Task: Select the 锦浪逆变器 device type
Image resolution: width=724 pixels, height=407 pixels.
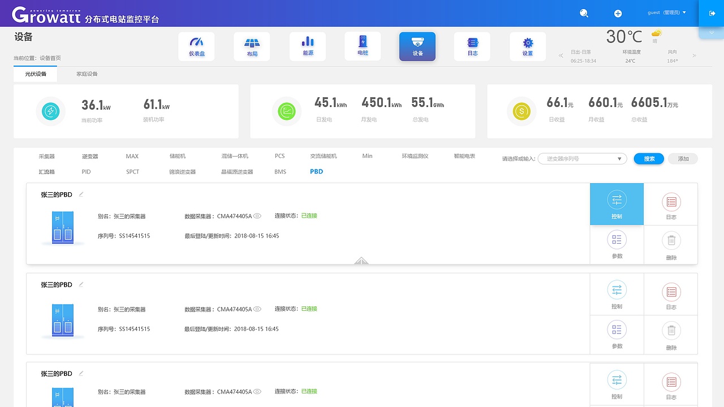Action: tap(182, 172)
